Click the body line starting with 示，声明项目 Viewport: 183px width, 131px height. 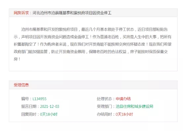[x=92, y=37]
